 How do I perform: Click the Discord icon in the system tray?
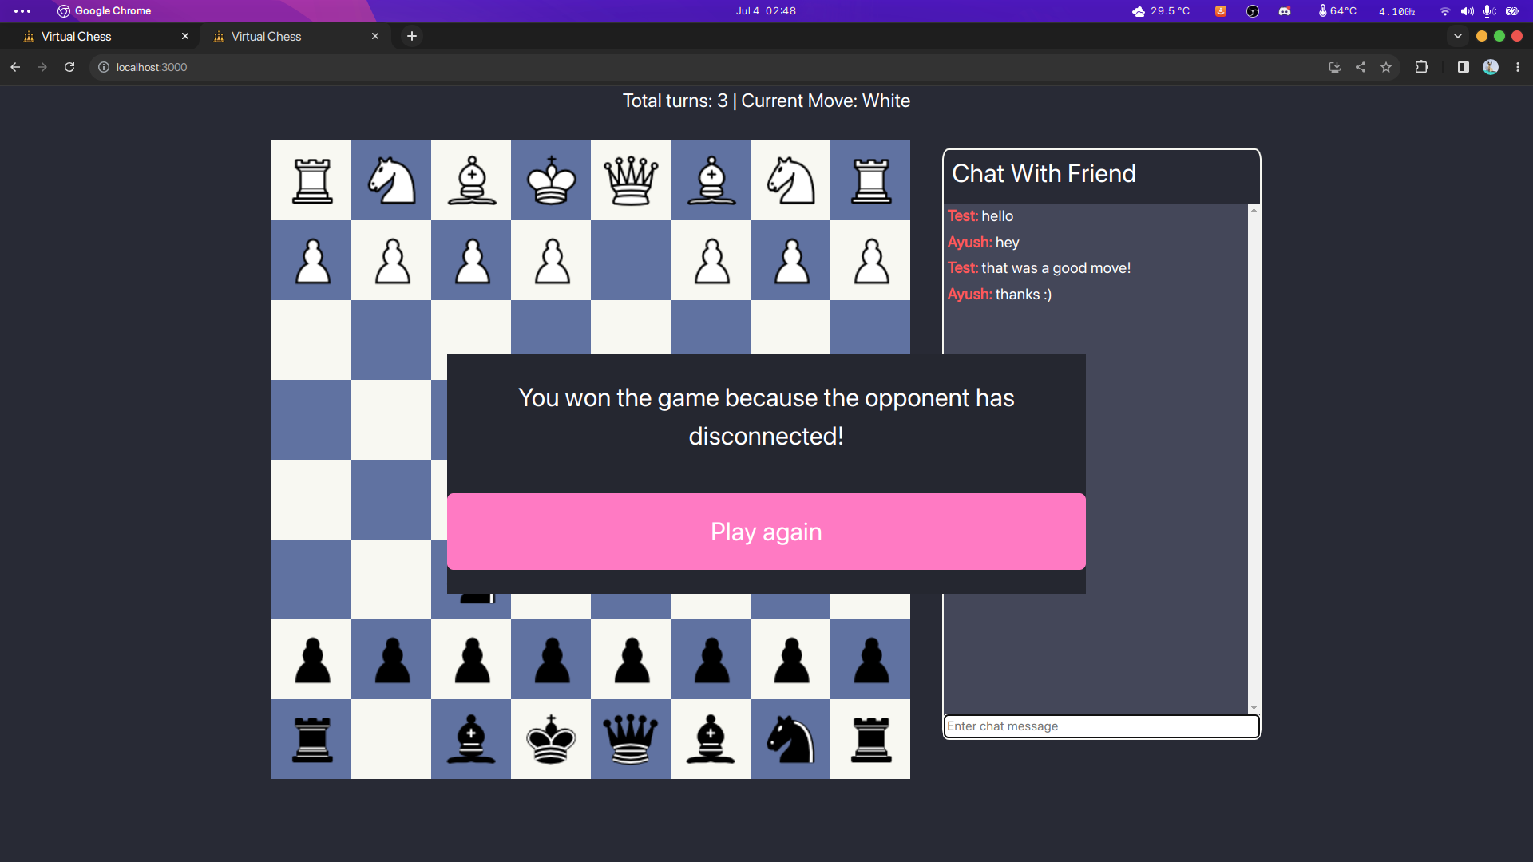click(x=1285, y=11)
